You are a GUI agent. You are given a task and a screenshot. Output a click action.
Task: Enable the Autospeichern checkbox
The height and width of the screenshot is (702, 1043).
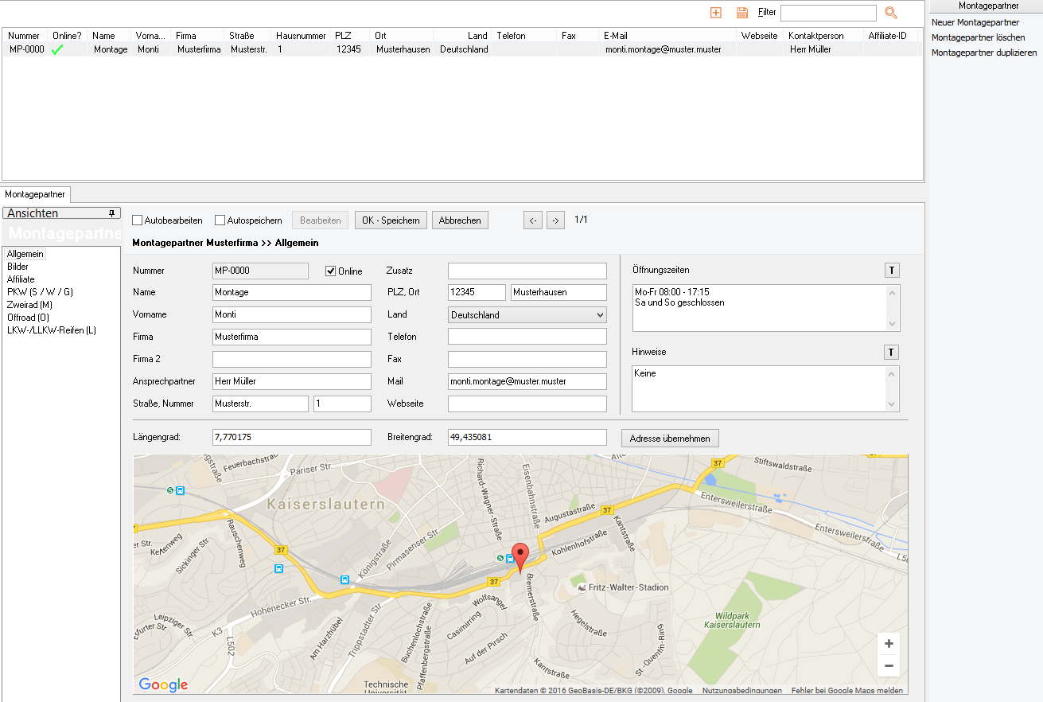point(220,220)
